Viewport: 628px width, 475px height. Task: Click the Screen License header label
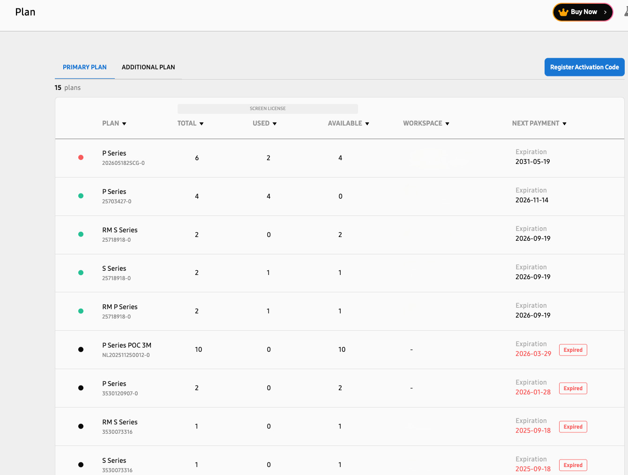(268, 109)
